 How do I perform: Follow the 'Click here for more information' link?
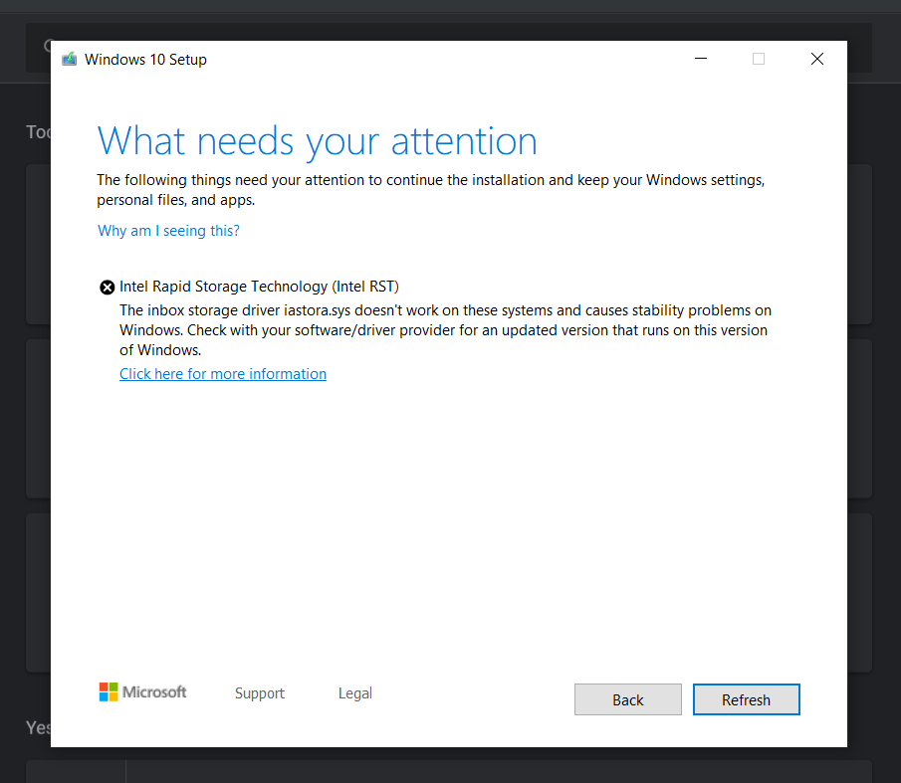[x=223, y=374]
